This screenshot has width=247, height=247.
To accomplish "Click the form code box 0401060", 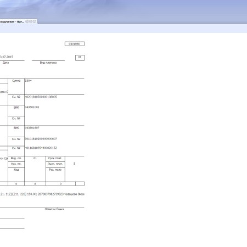I will click(x=75, y=44).
